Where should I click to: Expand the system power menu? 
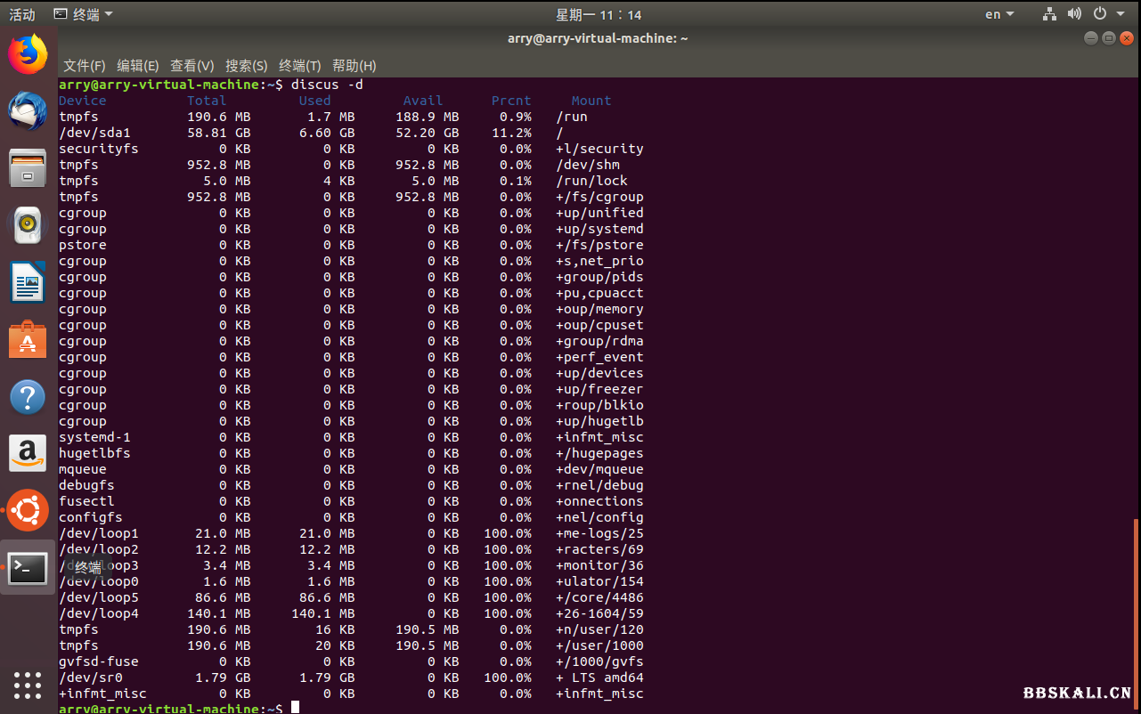click(x=1105, y=14)
